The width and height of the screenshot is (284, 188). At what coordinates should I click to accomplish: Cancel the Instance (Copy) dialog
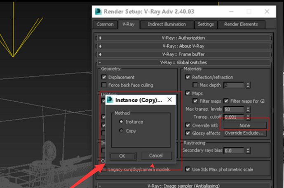tap(156, 156)
